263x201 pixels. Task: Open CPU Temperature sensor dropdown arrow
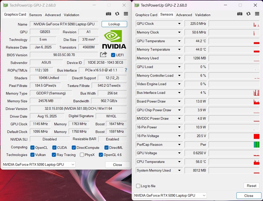[179, 162]
